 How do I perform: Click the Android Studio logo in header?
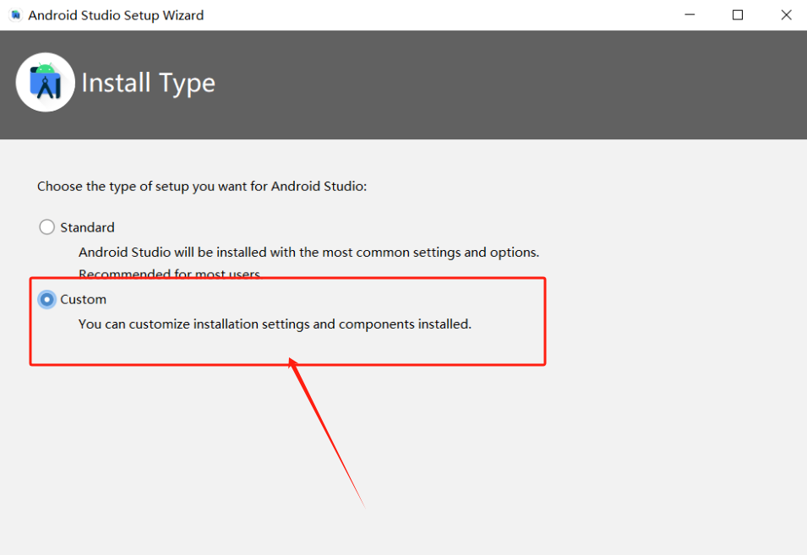pyautogui.click(x=46, y=82)
